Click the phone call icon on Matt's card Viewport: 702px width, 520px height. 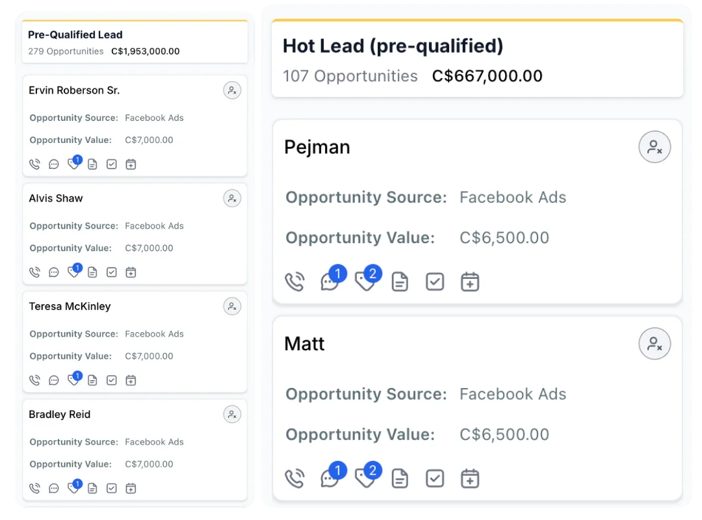tap(294, 479)
